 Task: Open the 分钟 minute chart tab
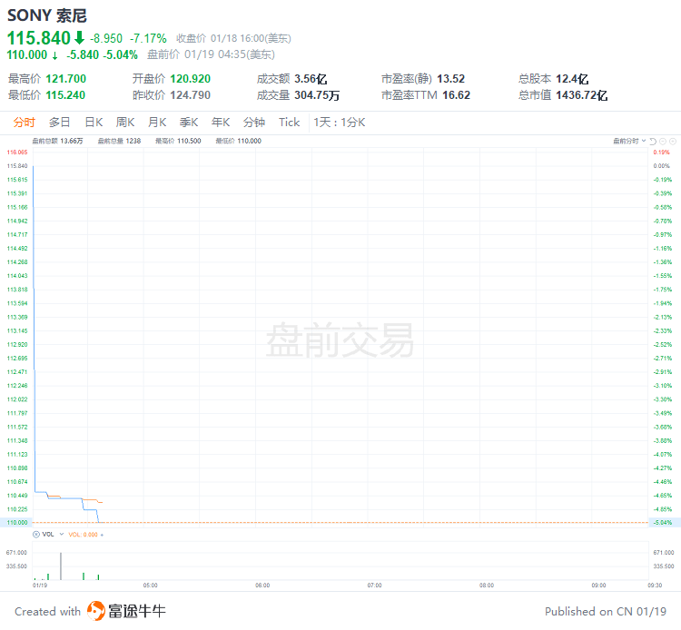(x=254, y=123)
